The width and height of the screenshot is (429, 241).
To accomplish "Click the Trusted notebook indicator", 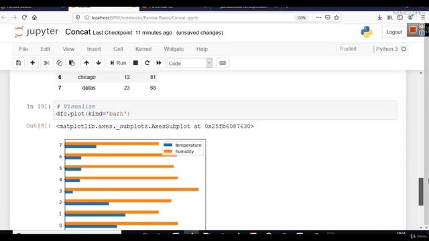I will point(348,49).
